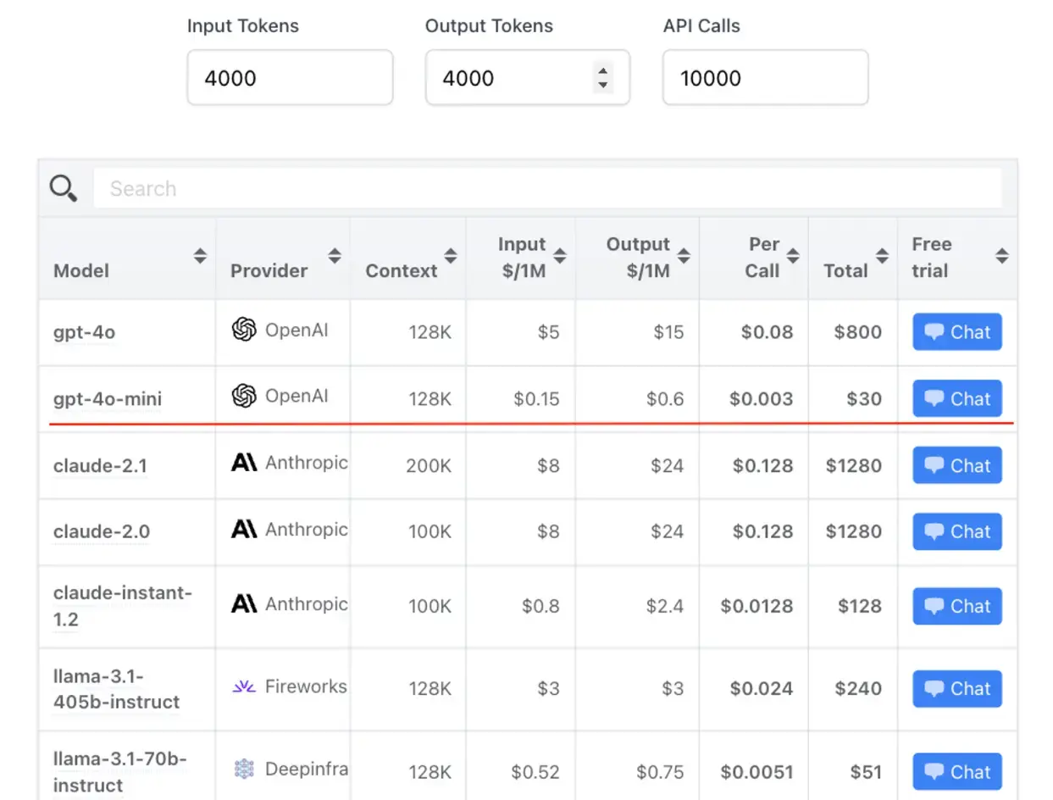This screenshot has width=1053, height=800.
Task: Open the claude-2.0 model link
Action: (x=102, y=531)
